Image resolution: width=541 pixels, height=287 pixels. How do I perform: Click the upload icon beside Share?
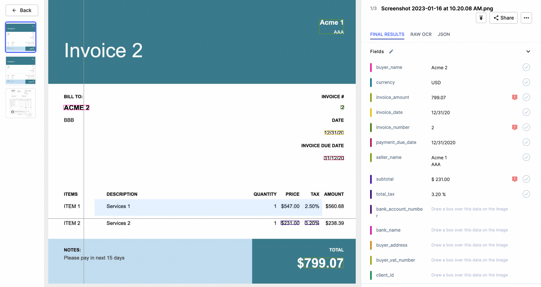pyautogui.click(x=481, y=18)
